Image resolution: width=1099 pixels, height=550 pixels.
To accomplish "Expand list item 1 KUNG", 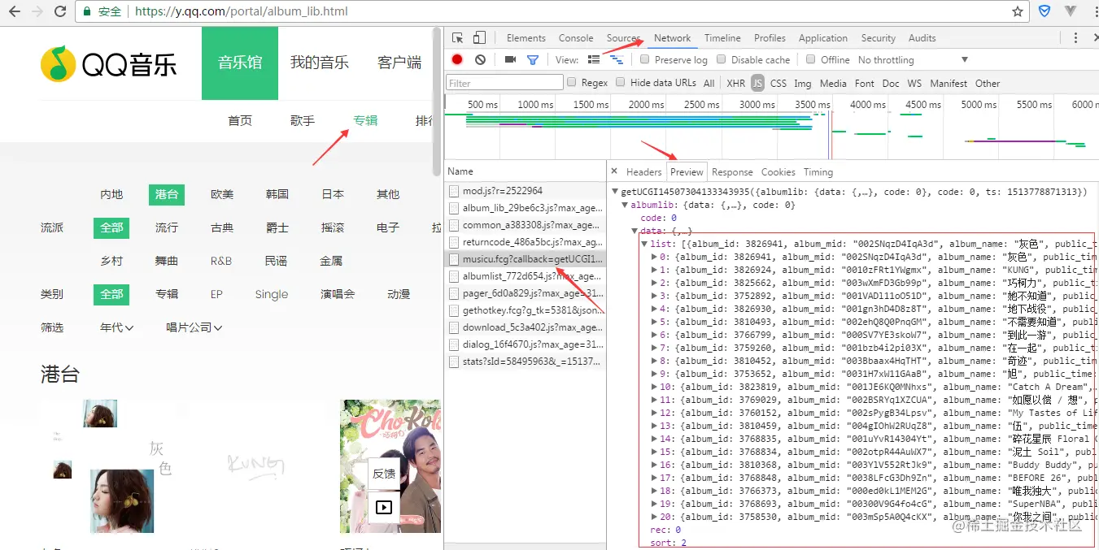I will point(655,271).
